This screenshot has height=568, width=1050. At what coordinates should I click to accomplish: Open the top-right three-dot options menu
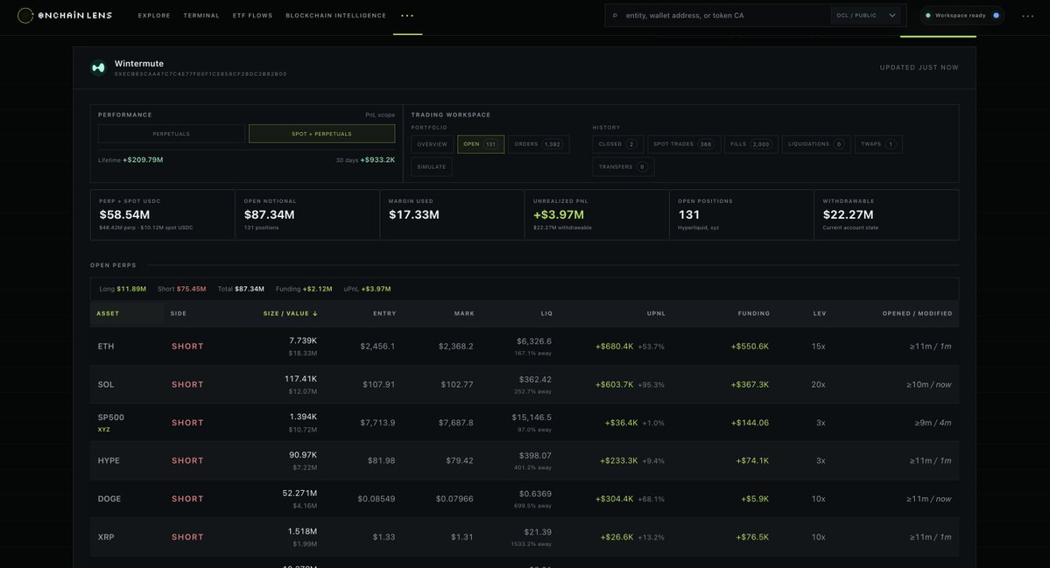point(1027,16)
